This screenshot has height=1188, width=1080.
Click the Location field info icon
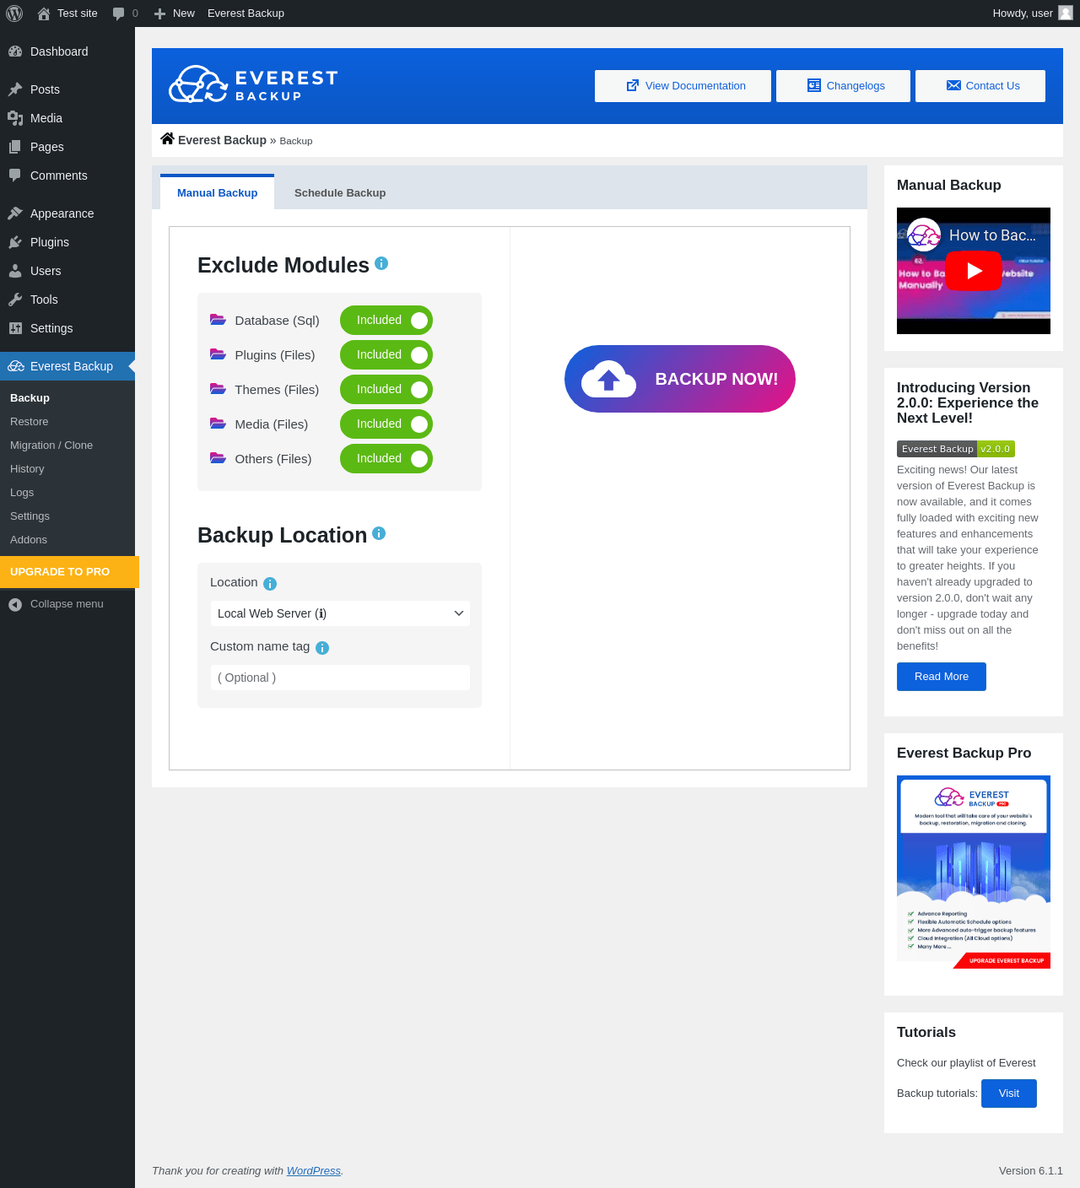270,584
